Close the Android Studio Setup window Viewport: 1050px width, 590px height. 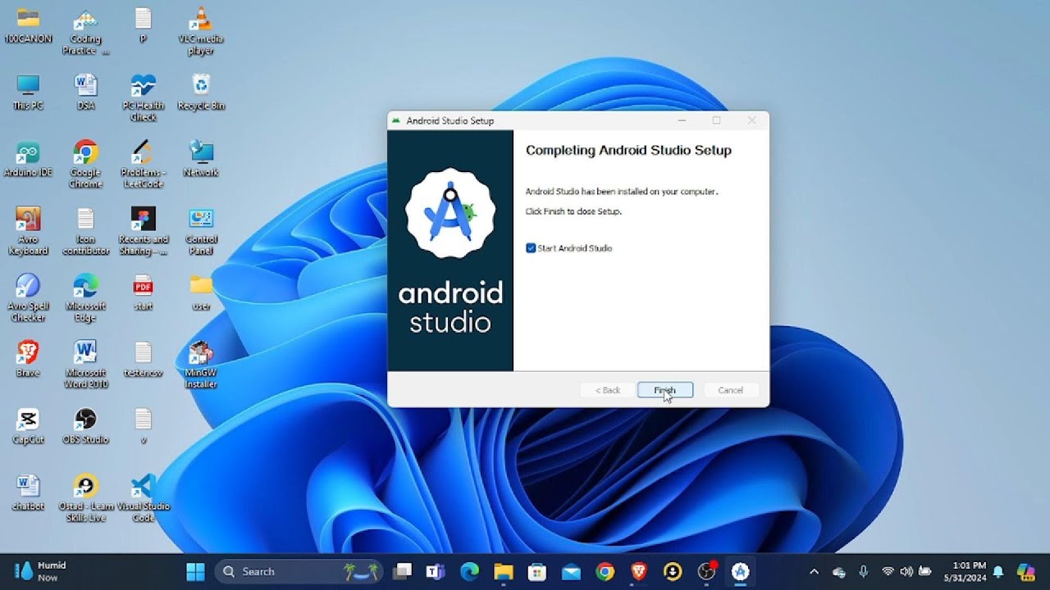751,120
